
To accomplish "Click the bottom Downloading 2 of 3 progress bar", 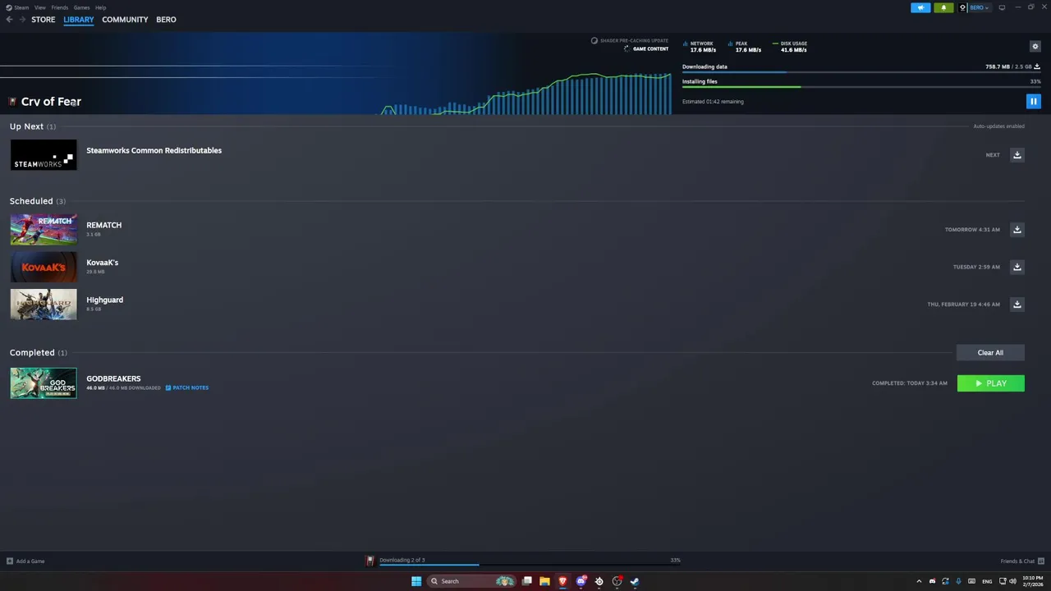I will tap(530, 565).
